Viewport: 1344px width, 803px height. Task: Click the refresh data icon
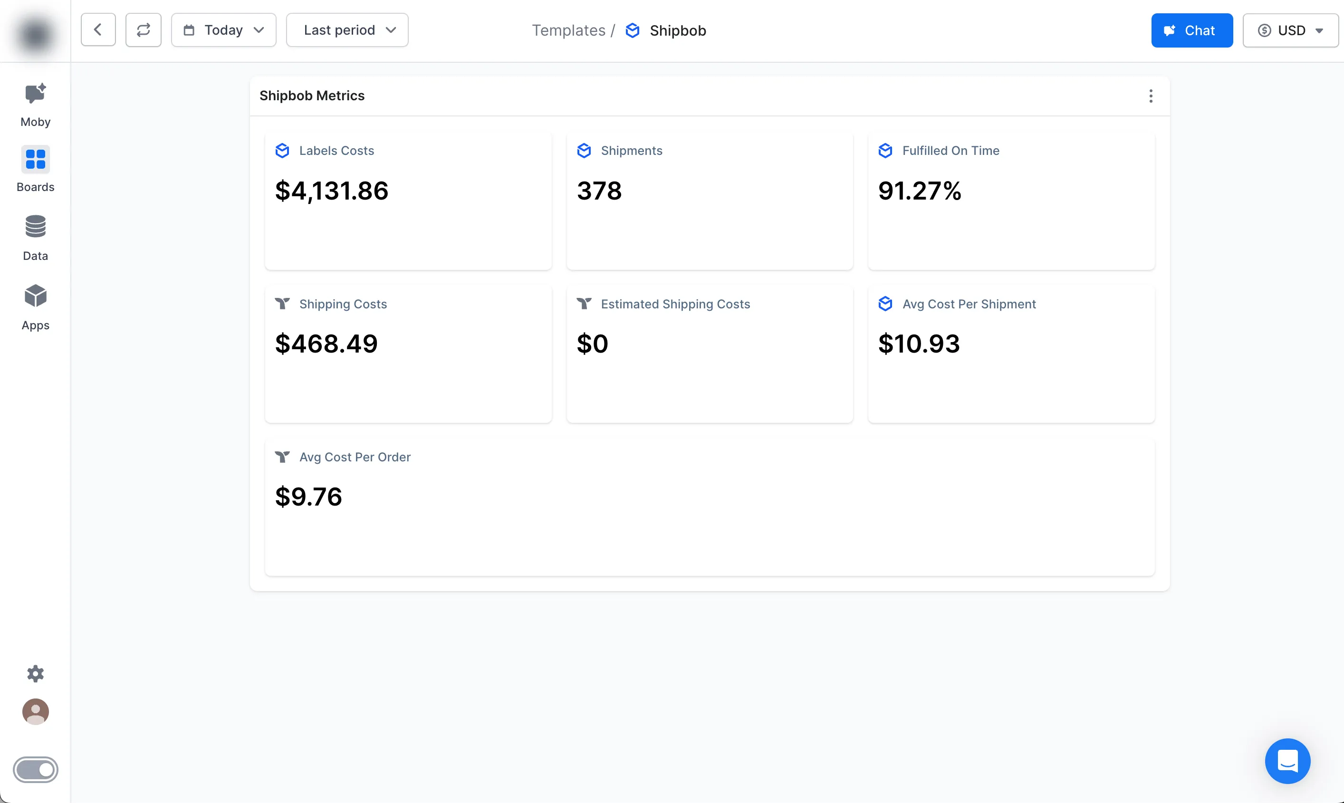click(x=143, y=30)
